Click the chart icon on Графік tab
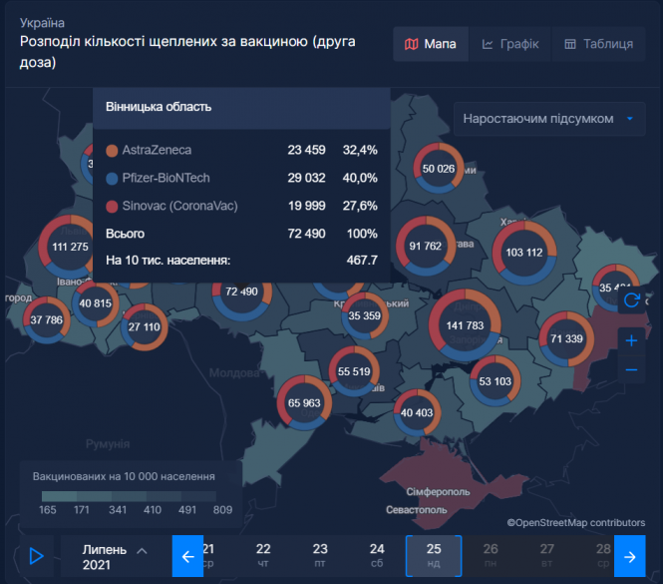 pyautogui.click(x=488, y=44)
